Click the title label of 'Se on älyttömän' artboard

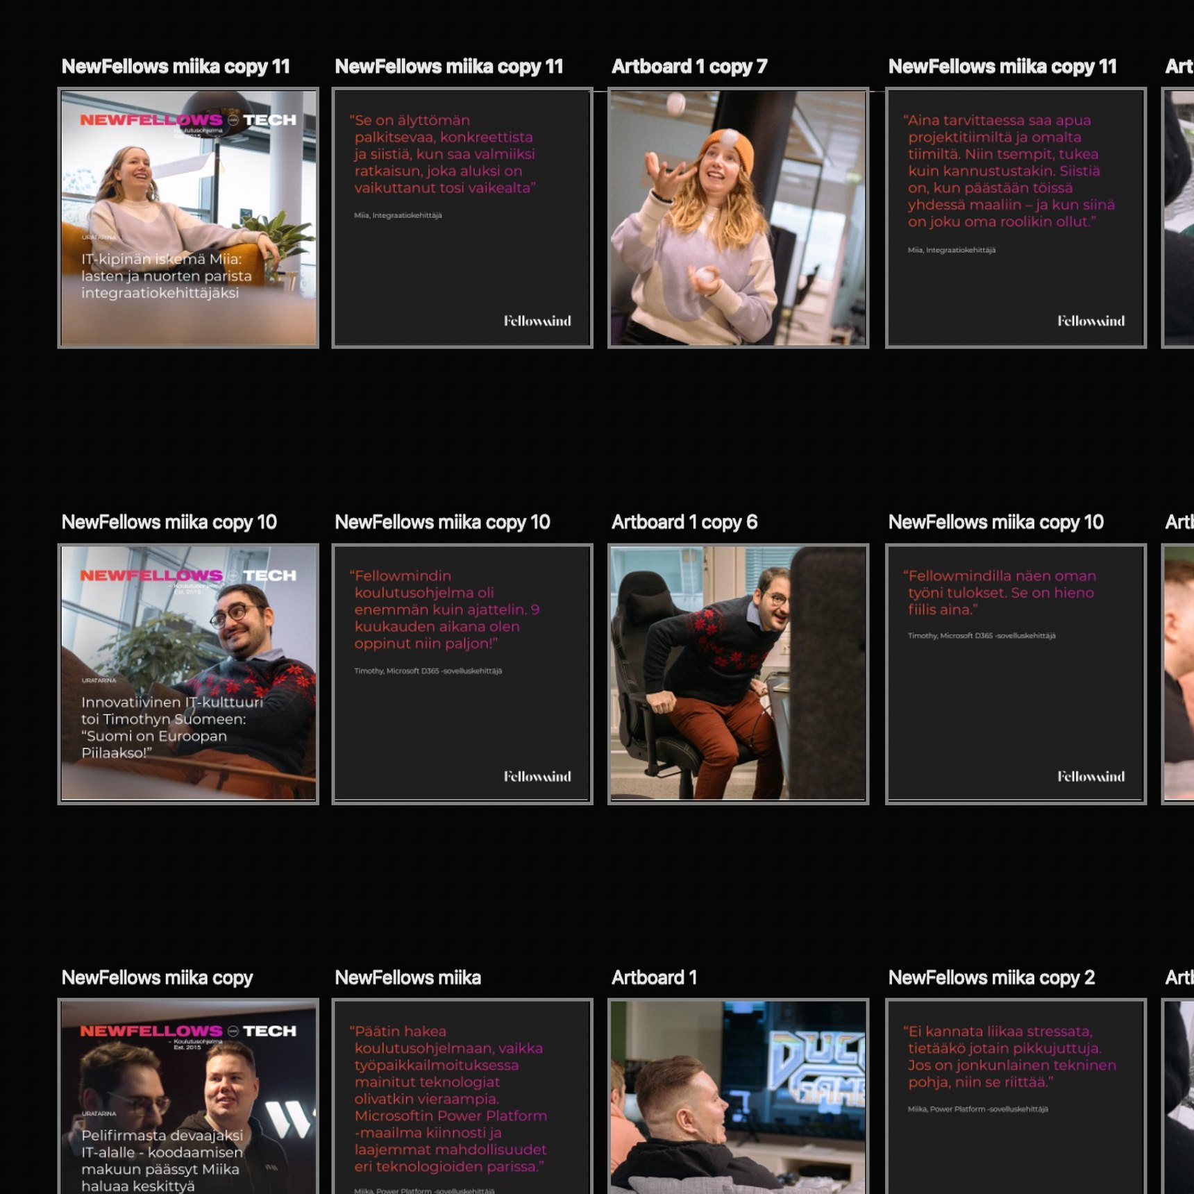(x=448, y=67)
